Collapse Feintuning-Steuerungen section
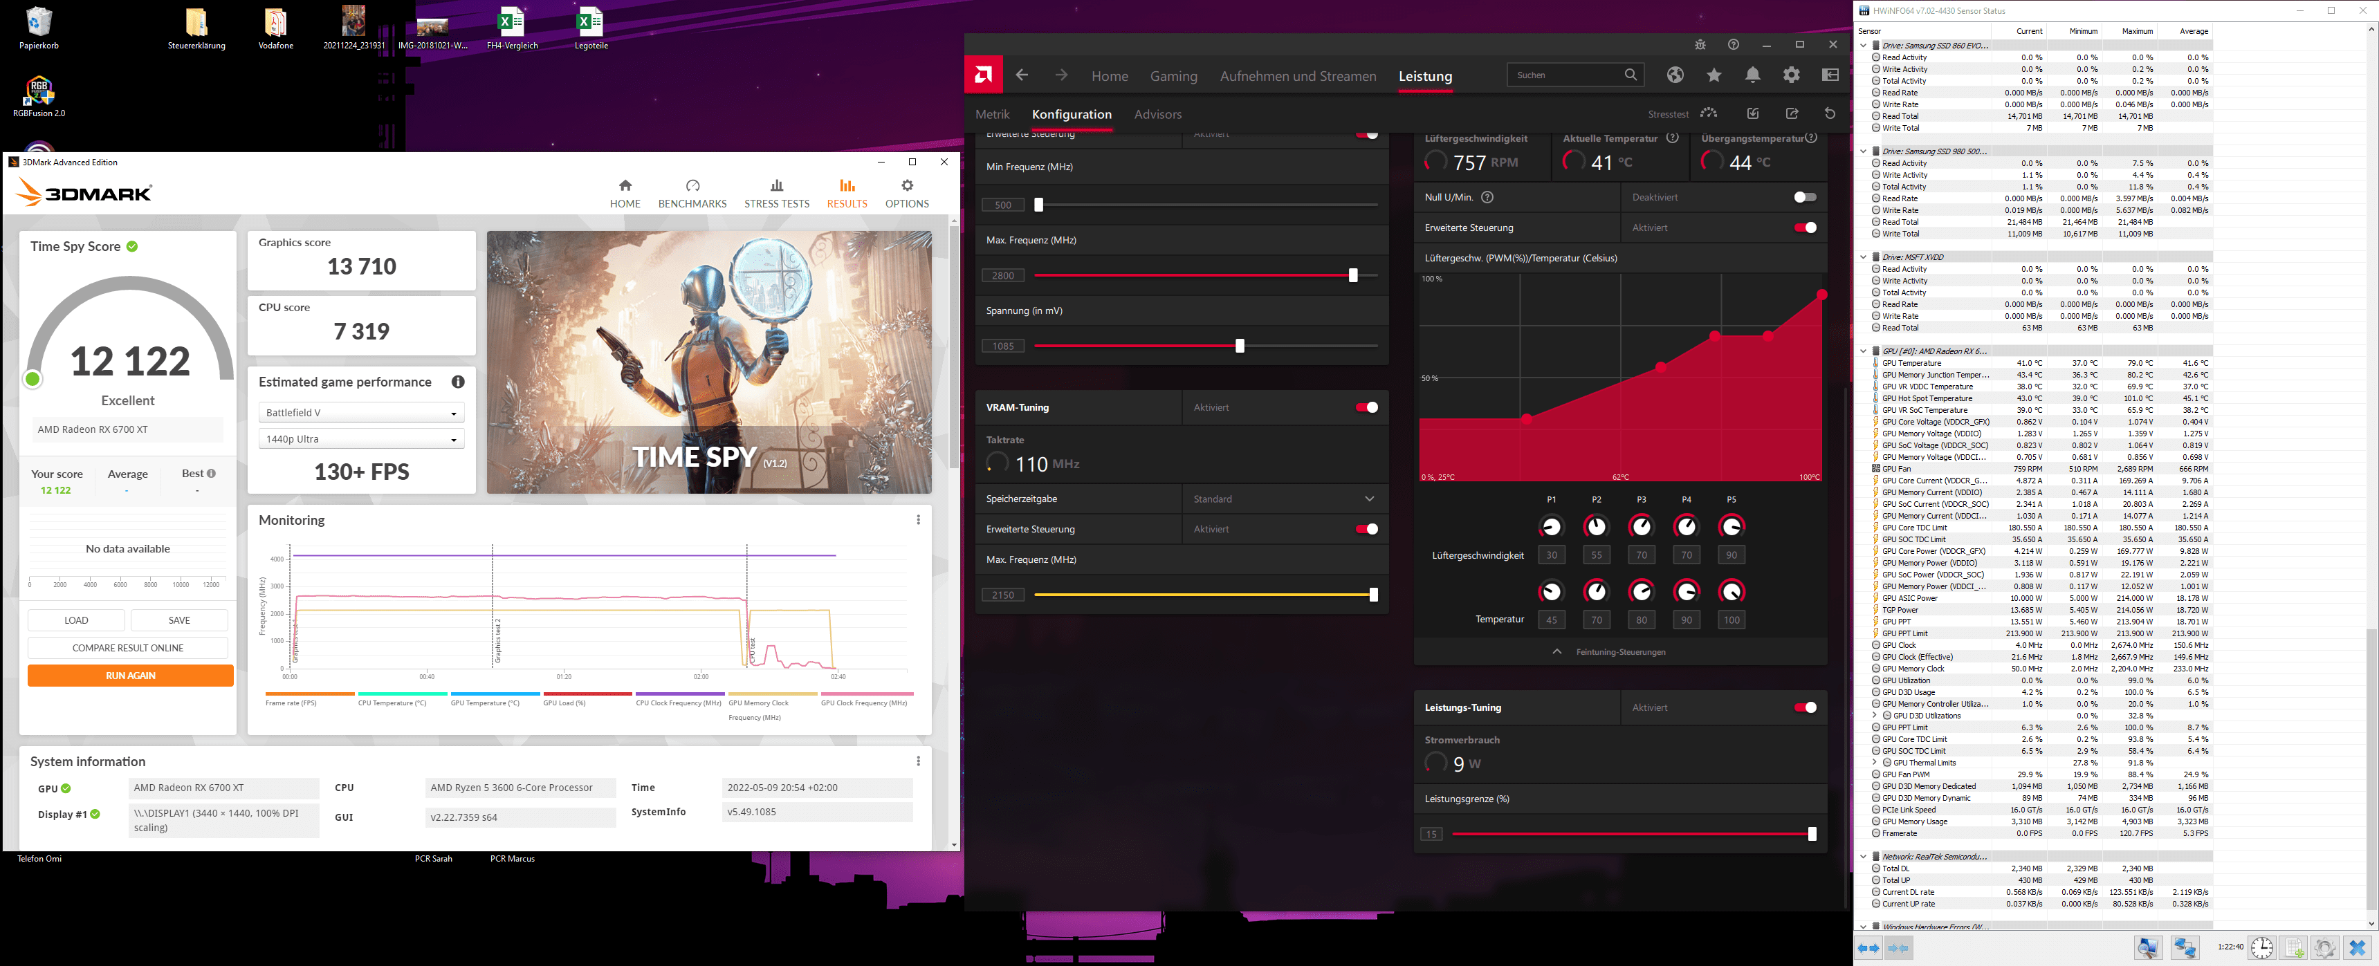This screenshot has width=2379, height=966. pos(1620,652)
